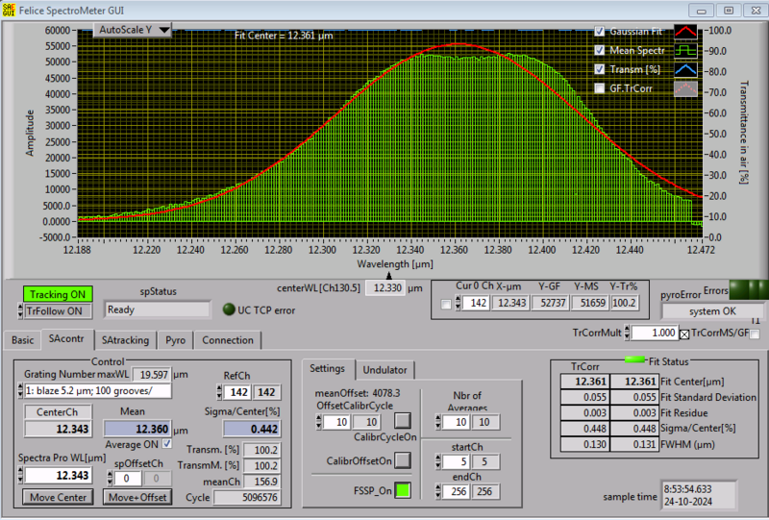769x520 pixels.
Task: Click the wavelength cursor marker below the plot
Action: pos(390,276)
